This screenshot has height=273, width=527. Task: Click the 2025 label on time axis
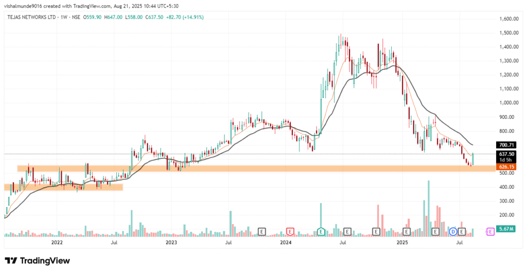click(402, 242)
